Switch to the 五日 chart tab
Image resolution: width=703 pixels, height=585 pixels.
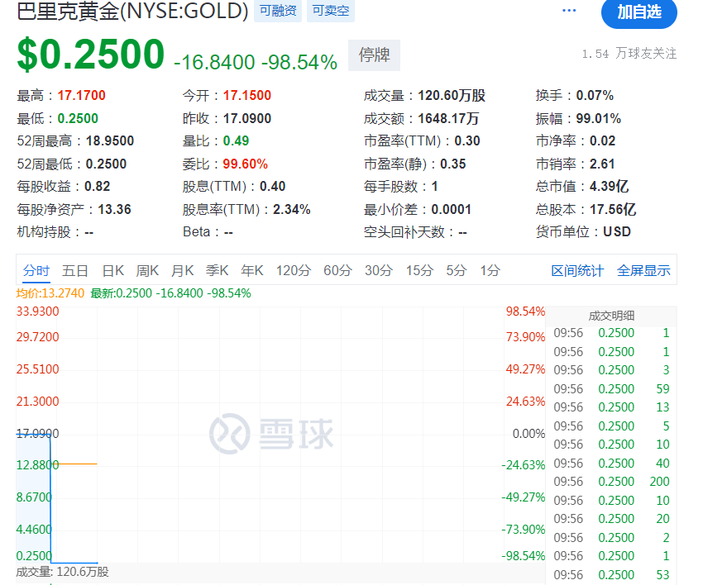75,270
